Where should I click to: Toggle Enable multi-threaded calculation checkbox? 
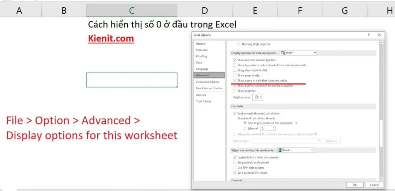tap(235, 114)
